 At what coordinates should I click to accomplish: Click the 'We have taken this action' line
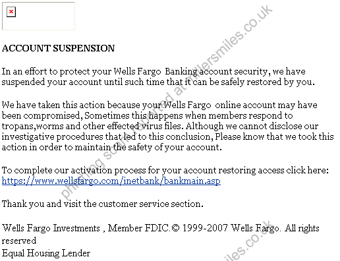tap(159, 105)
